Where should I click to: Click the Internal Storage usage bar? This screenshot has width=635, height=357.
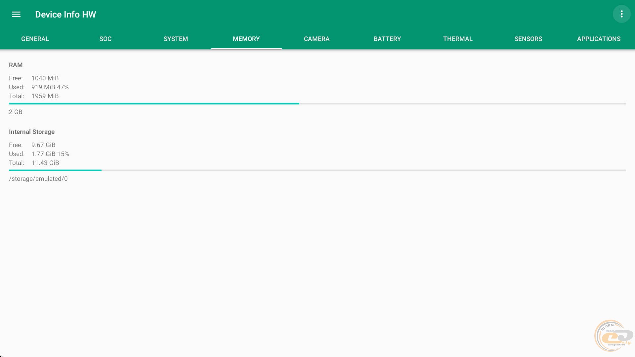tap(317, 170)
